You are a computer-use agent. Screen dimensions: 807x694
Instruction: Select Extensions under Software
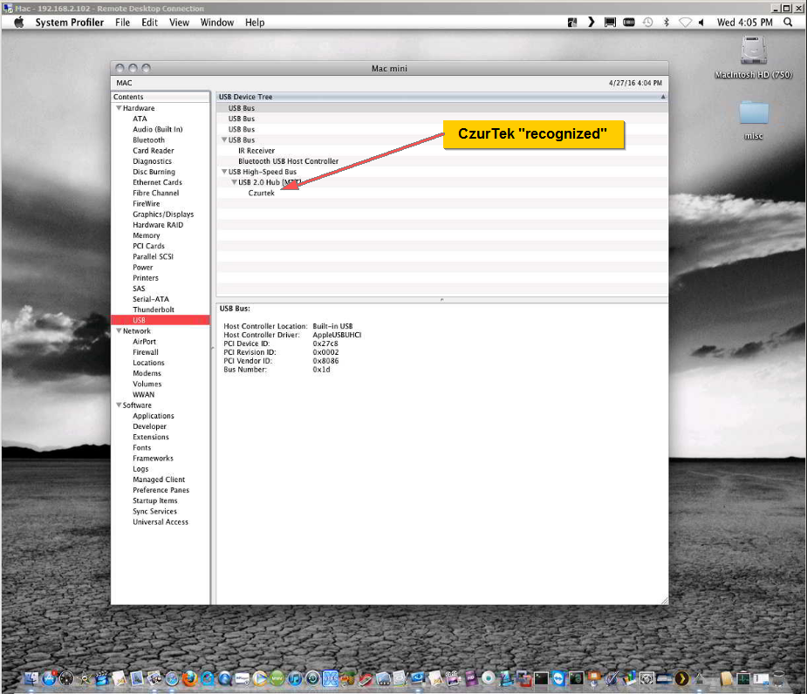[x=151, y=437]
